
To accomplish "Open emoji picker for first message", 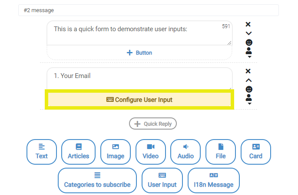I will pos(249,42).
